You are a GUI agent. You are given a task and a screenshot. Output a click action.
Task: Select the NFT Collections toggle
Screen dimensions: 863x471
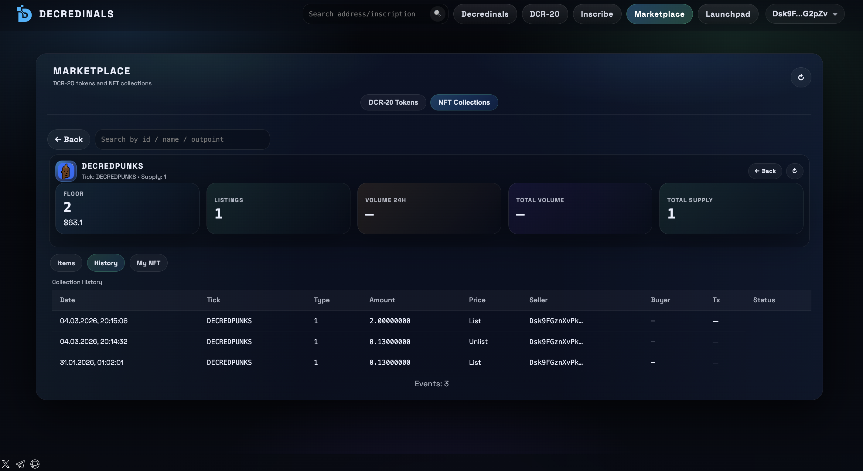(464, 102)
